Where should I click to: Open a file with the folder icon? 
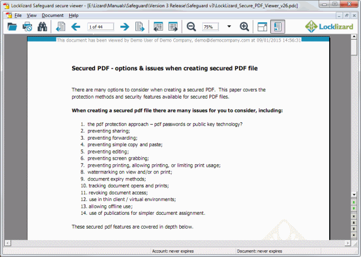[x=12, y=26]
